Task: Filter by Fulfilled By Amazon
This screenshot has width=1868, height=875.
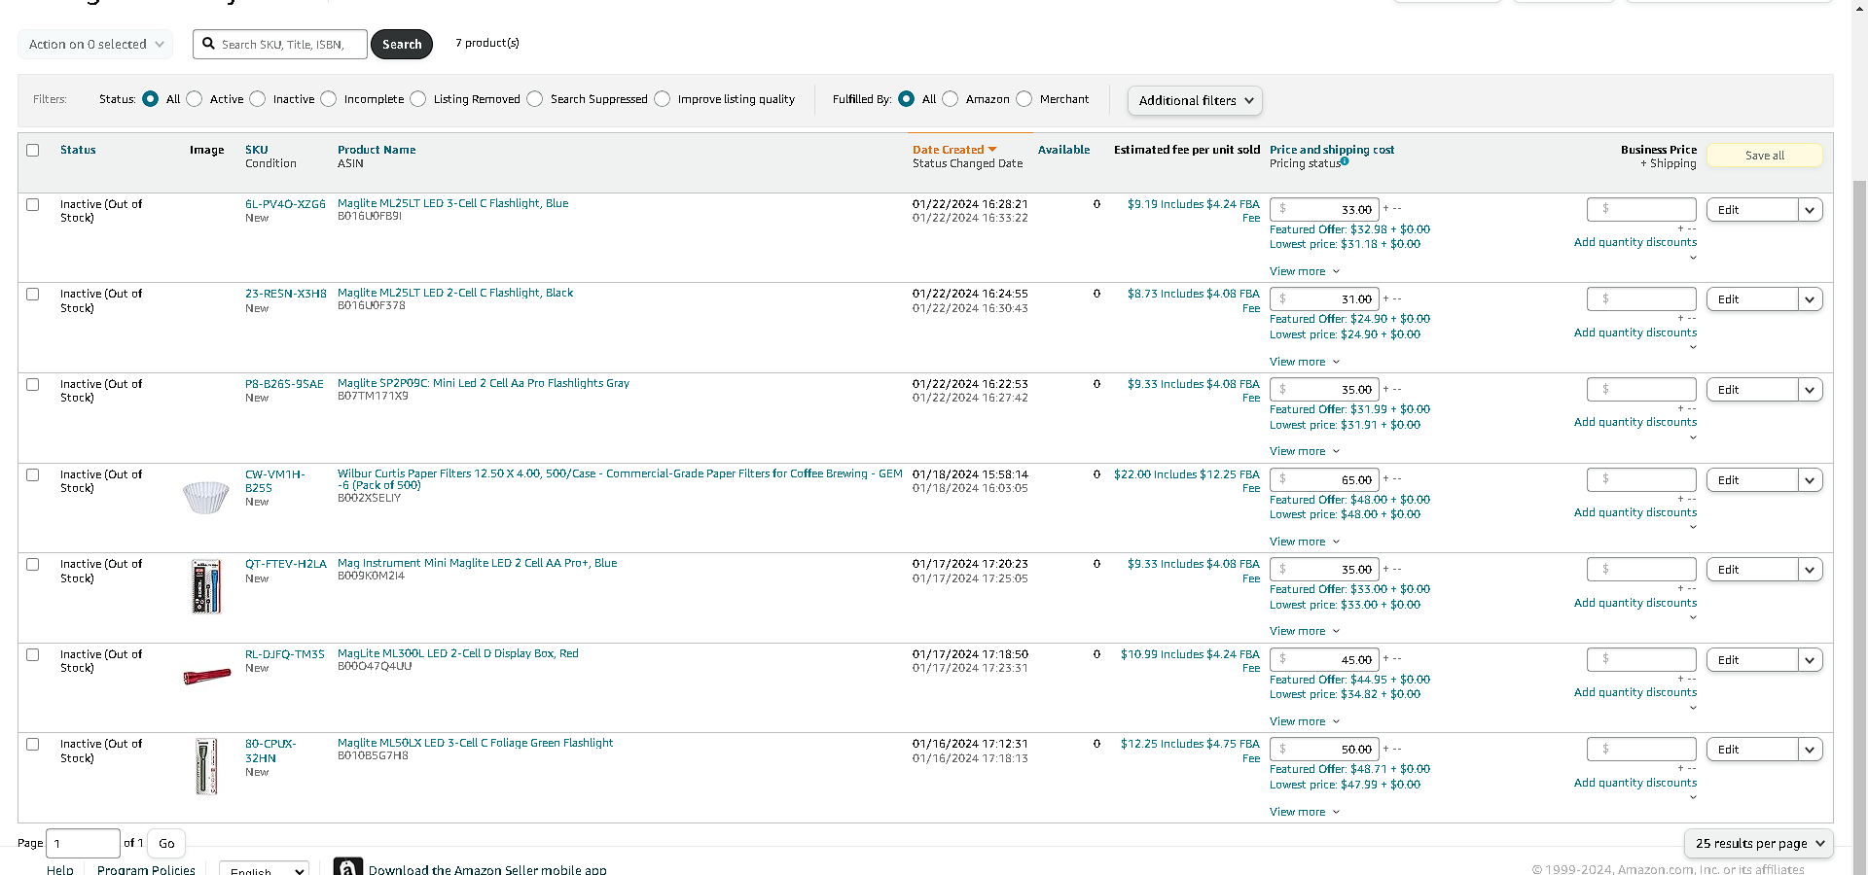Action: pos(951,99)
